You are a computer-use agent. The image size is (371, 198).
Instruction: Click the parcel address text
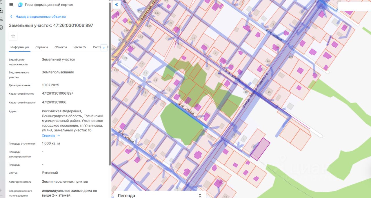[72, 120]
